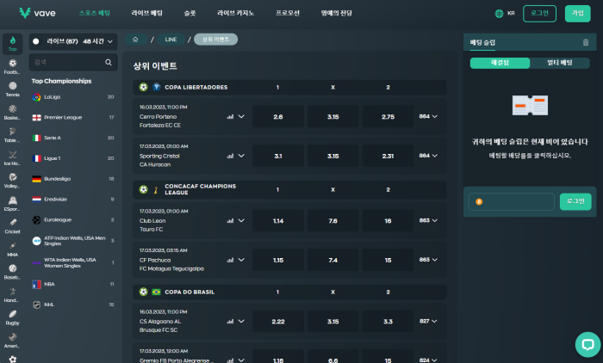The image size is (603, 363).
Task: Click the LINE breadcrumb link
Action: click(x=171, y=40)
